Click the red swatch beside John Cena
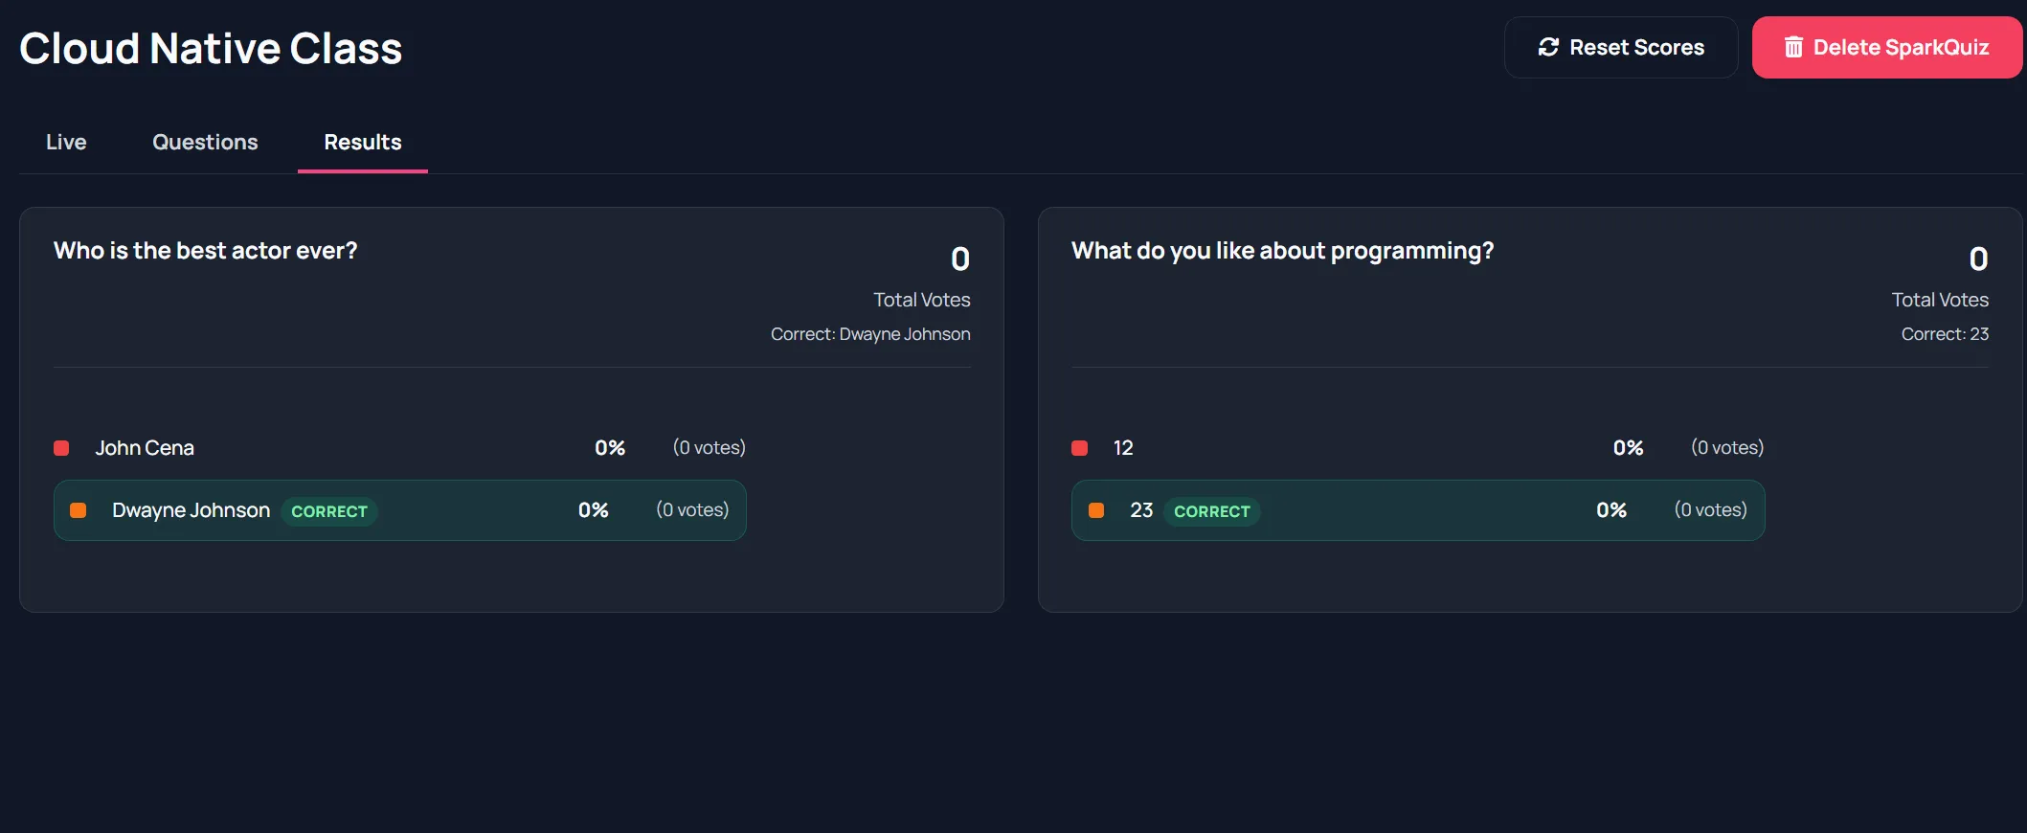Viewport: 2027px width, 833px height. [x=61, y=448]
